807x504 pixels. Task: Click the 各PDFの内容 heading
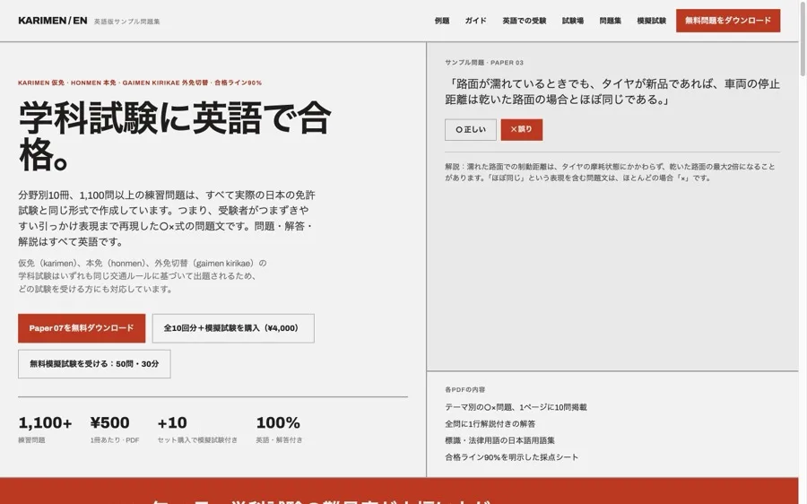point(464,390)
